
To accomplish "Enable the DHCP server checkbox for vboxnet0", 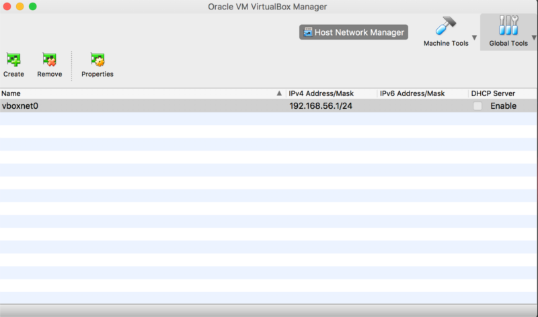I will tap(477, 106).
